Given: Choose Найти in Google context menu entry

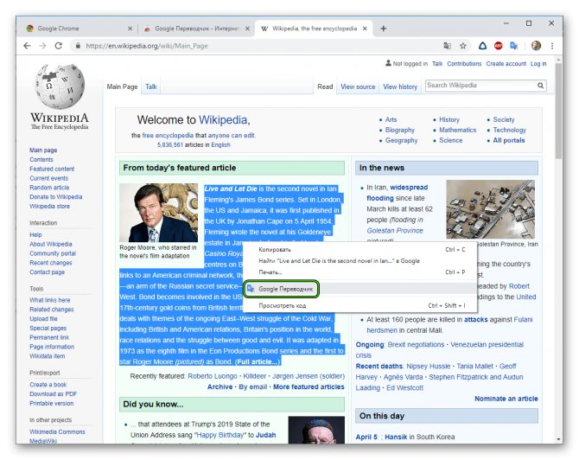Looking at the screenshot, I should click(x=360, y=261).
